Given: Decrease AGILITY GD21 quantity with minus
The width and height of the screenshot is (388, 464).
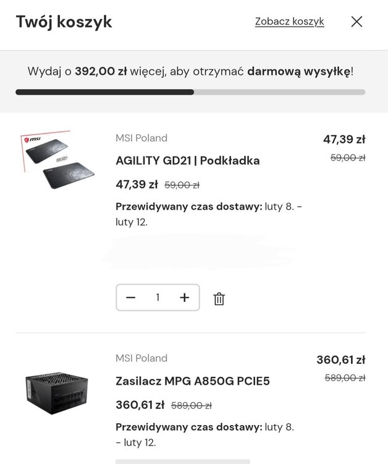Looking at the screenshot, I should (x=130, y=298).
